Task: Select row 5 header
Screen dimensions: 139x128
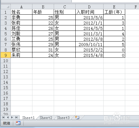Action: [6, 33]
